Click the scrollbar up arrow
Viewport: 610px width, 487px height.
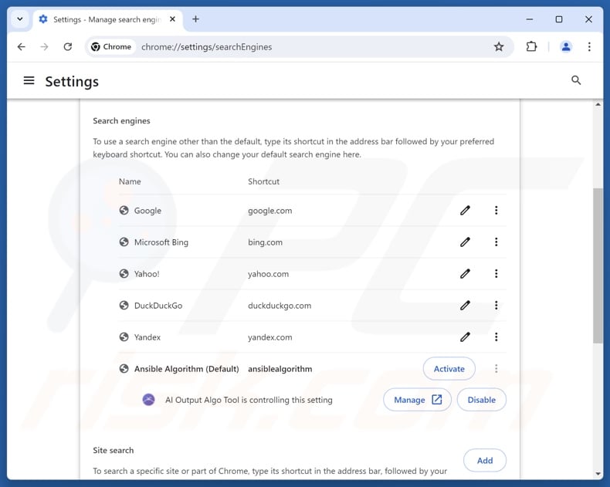[598, 104]
